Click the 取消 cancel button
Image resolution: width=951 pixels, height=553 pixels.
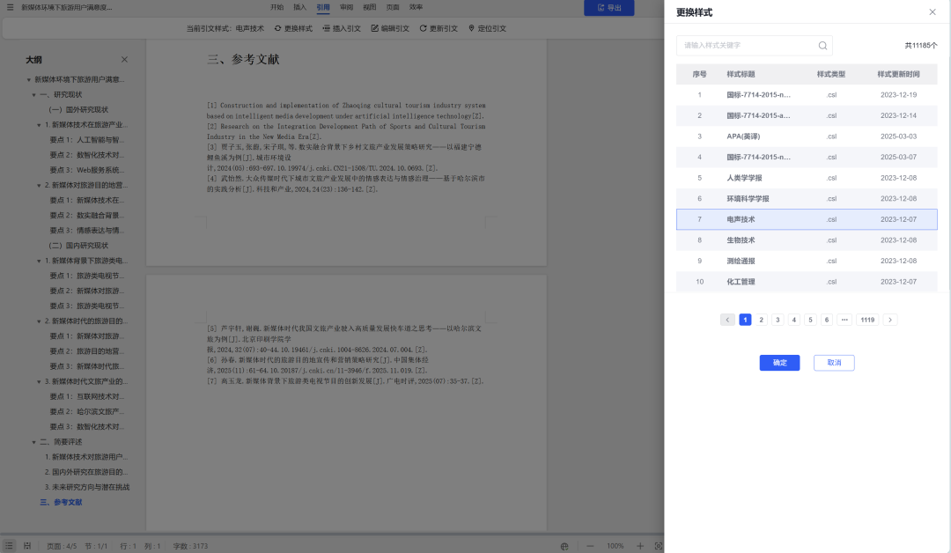tap(834, 363)
